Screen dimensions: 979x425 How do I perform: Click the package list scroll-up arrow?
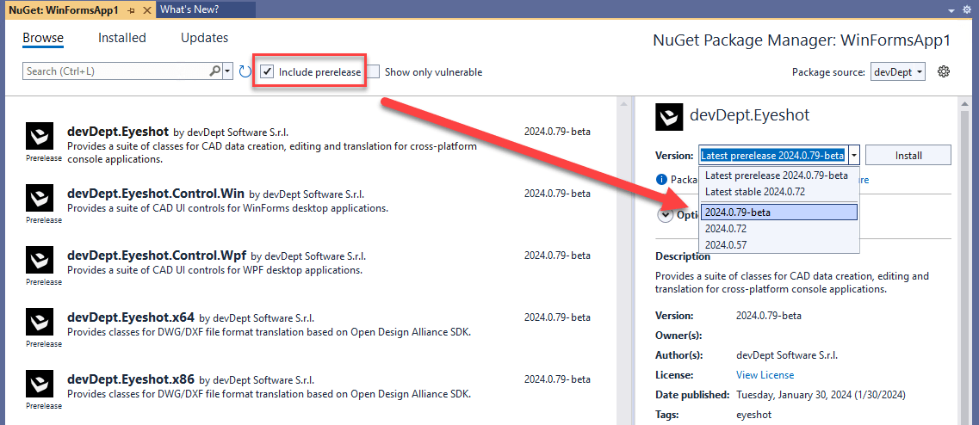[x=623, y=105]
